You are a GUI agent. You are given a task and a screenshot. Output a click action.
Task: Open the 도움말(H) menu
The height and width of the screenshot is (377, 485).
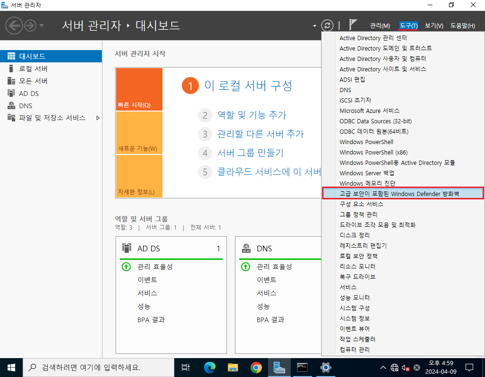(x=462, y=26)
